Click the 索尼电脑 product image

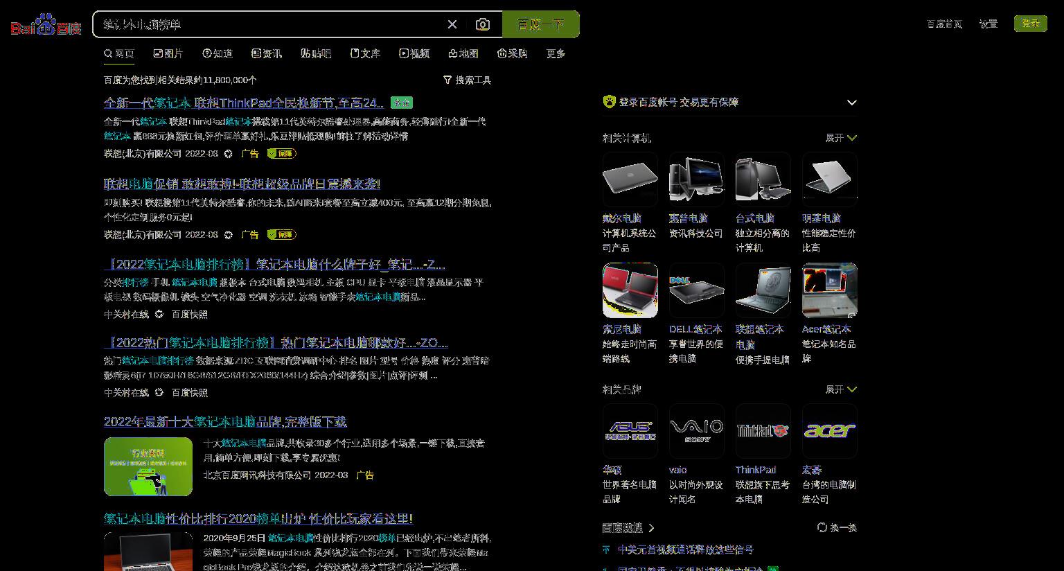click(x=630, y=290)
